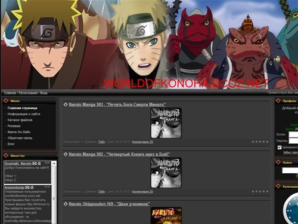The width and height of the screenshot is (298, 224).
Task: Click the mini-chat scrollbar thumb
Action: click(54, 198)
